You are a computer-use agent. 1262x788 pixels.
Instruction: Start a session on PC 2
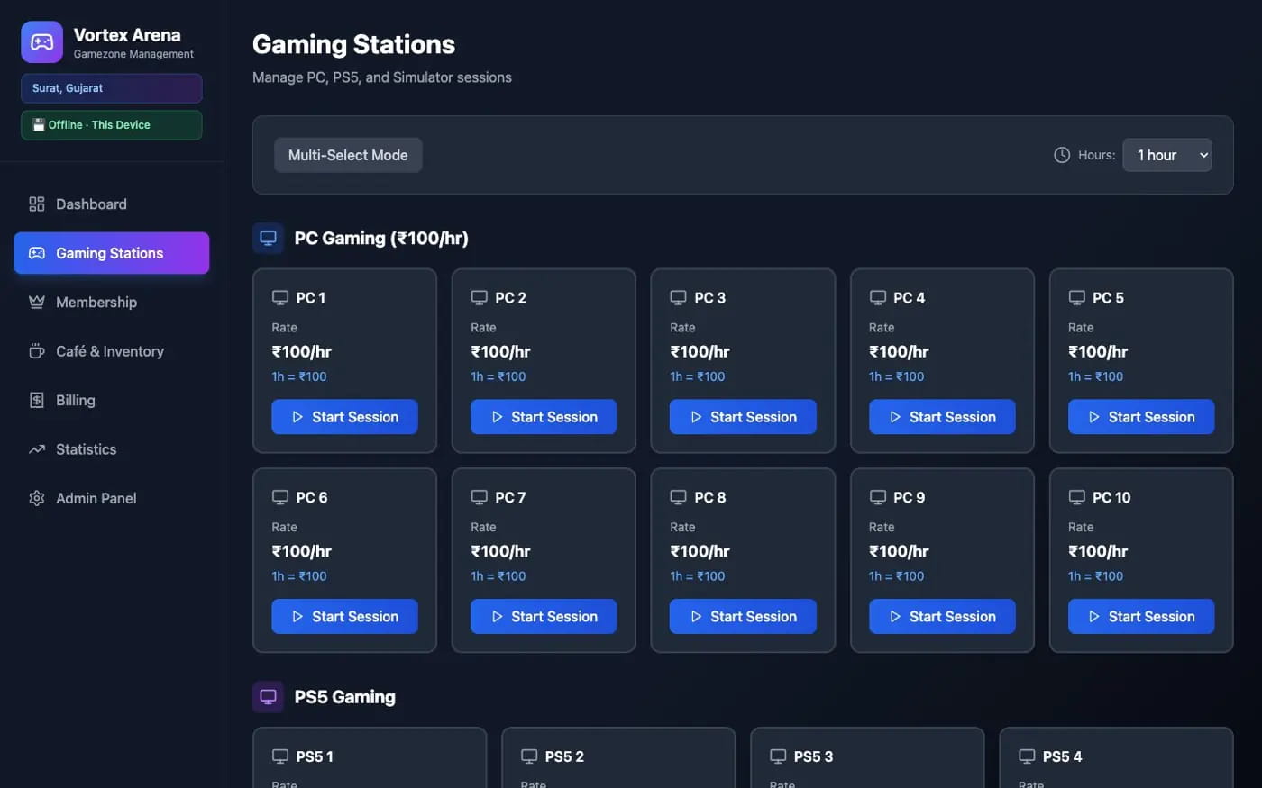[x=544, y=417]
